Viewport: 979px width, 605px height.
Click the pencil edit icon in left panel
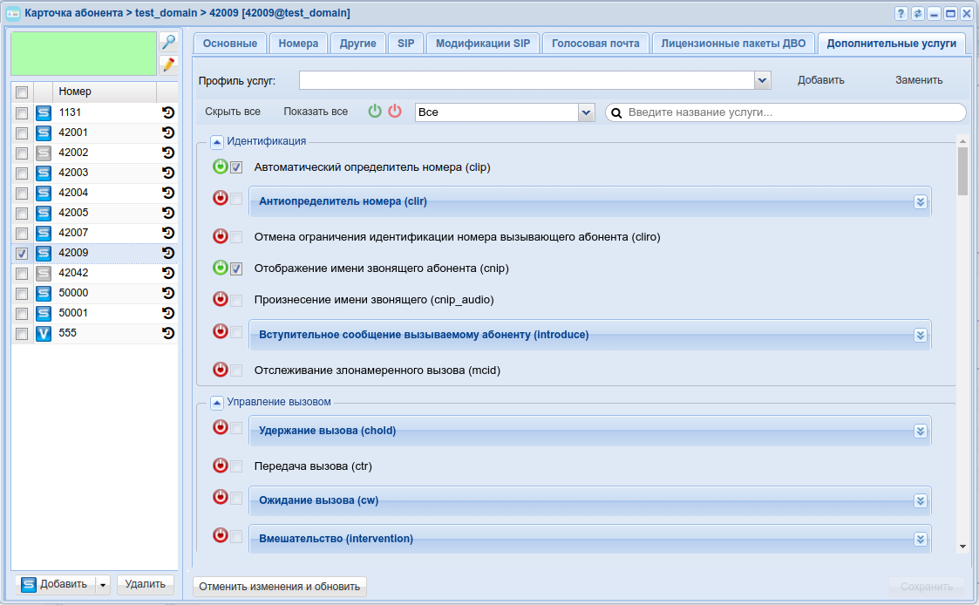tap(168, 65)
